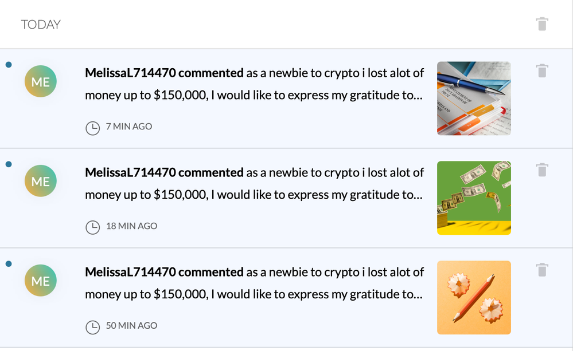The width and height of the screenshot is (573, 351).
Task: Click the ME avatar on the 18 min ago notification
Action: [x=41, y=182]
